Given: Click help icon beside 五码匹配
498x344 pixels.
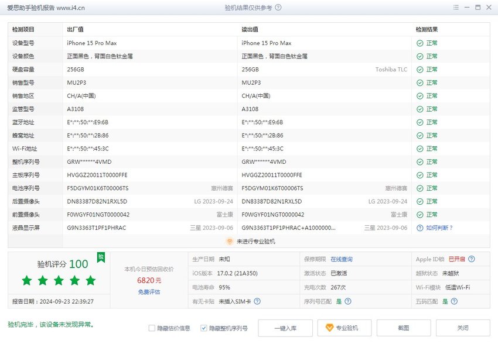Looking at the screenshot, I should (455, 301).
